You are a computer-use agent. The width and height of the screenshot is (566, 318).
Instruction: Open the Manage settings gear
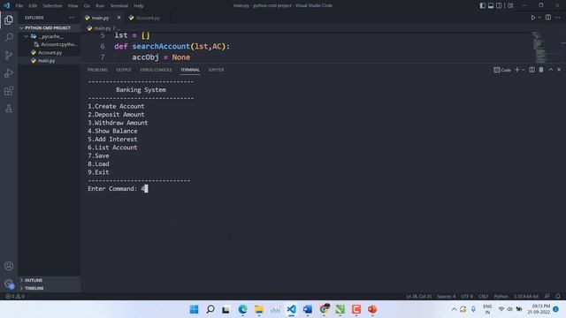[x=9, y=284]
